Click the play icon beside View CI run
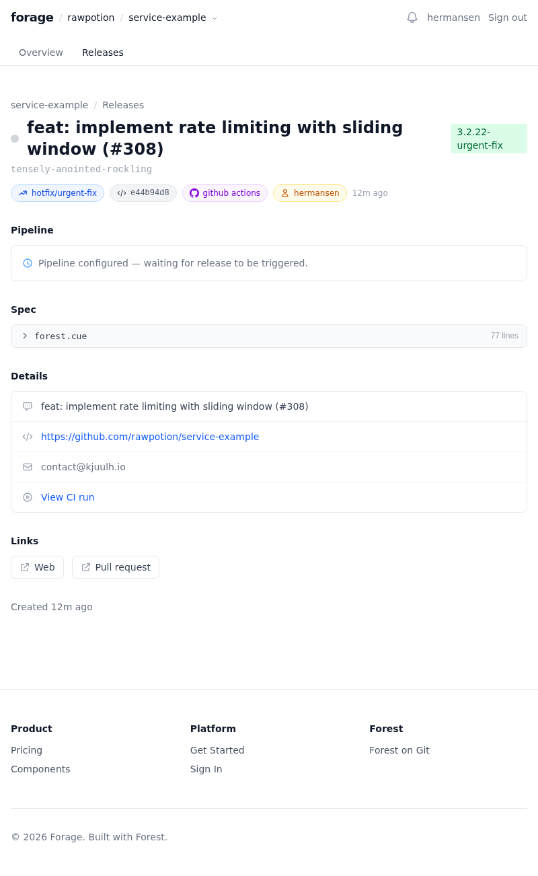 pyautogui.click(x=28, y=497)
